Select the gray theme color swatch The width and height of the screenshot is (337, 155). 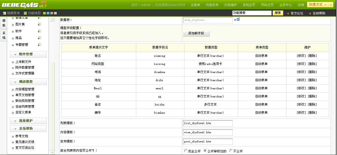coord(55,13)
